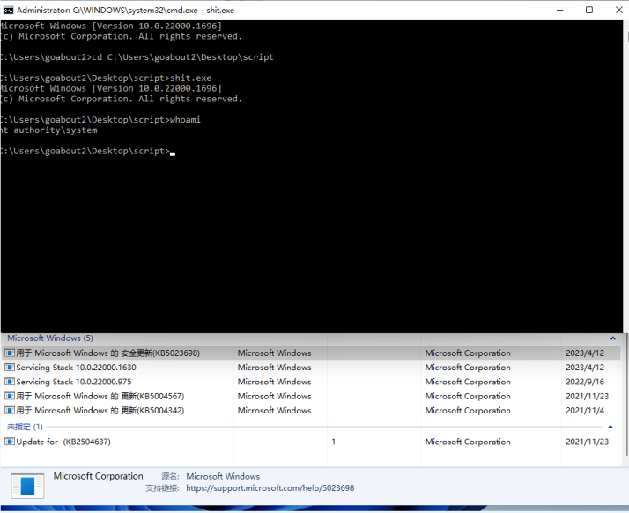The image size is (629, 513).
Task: Click Microsoft Corporation heading in details pane
Action: point(99,476)
